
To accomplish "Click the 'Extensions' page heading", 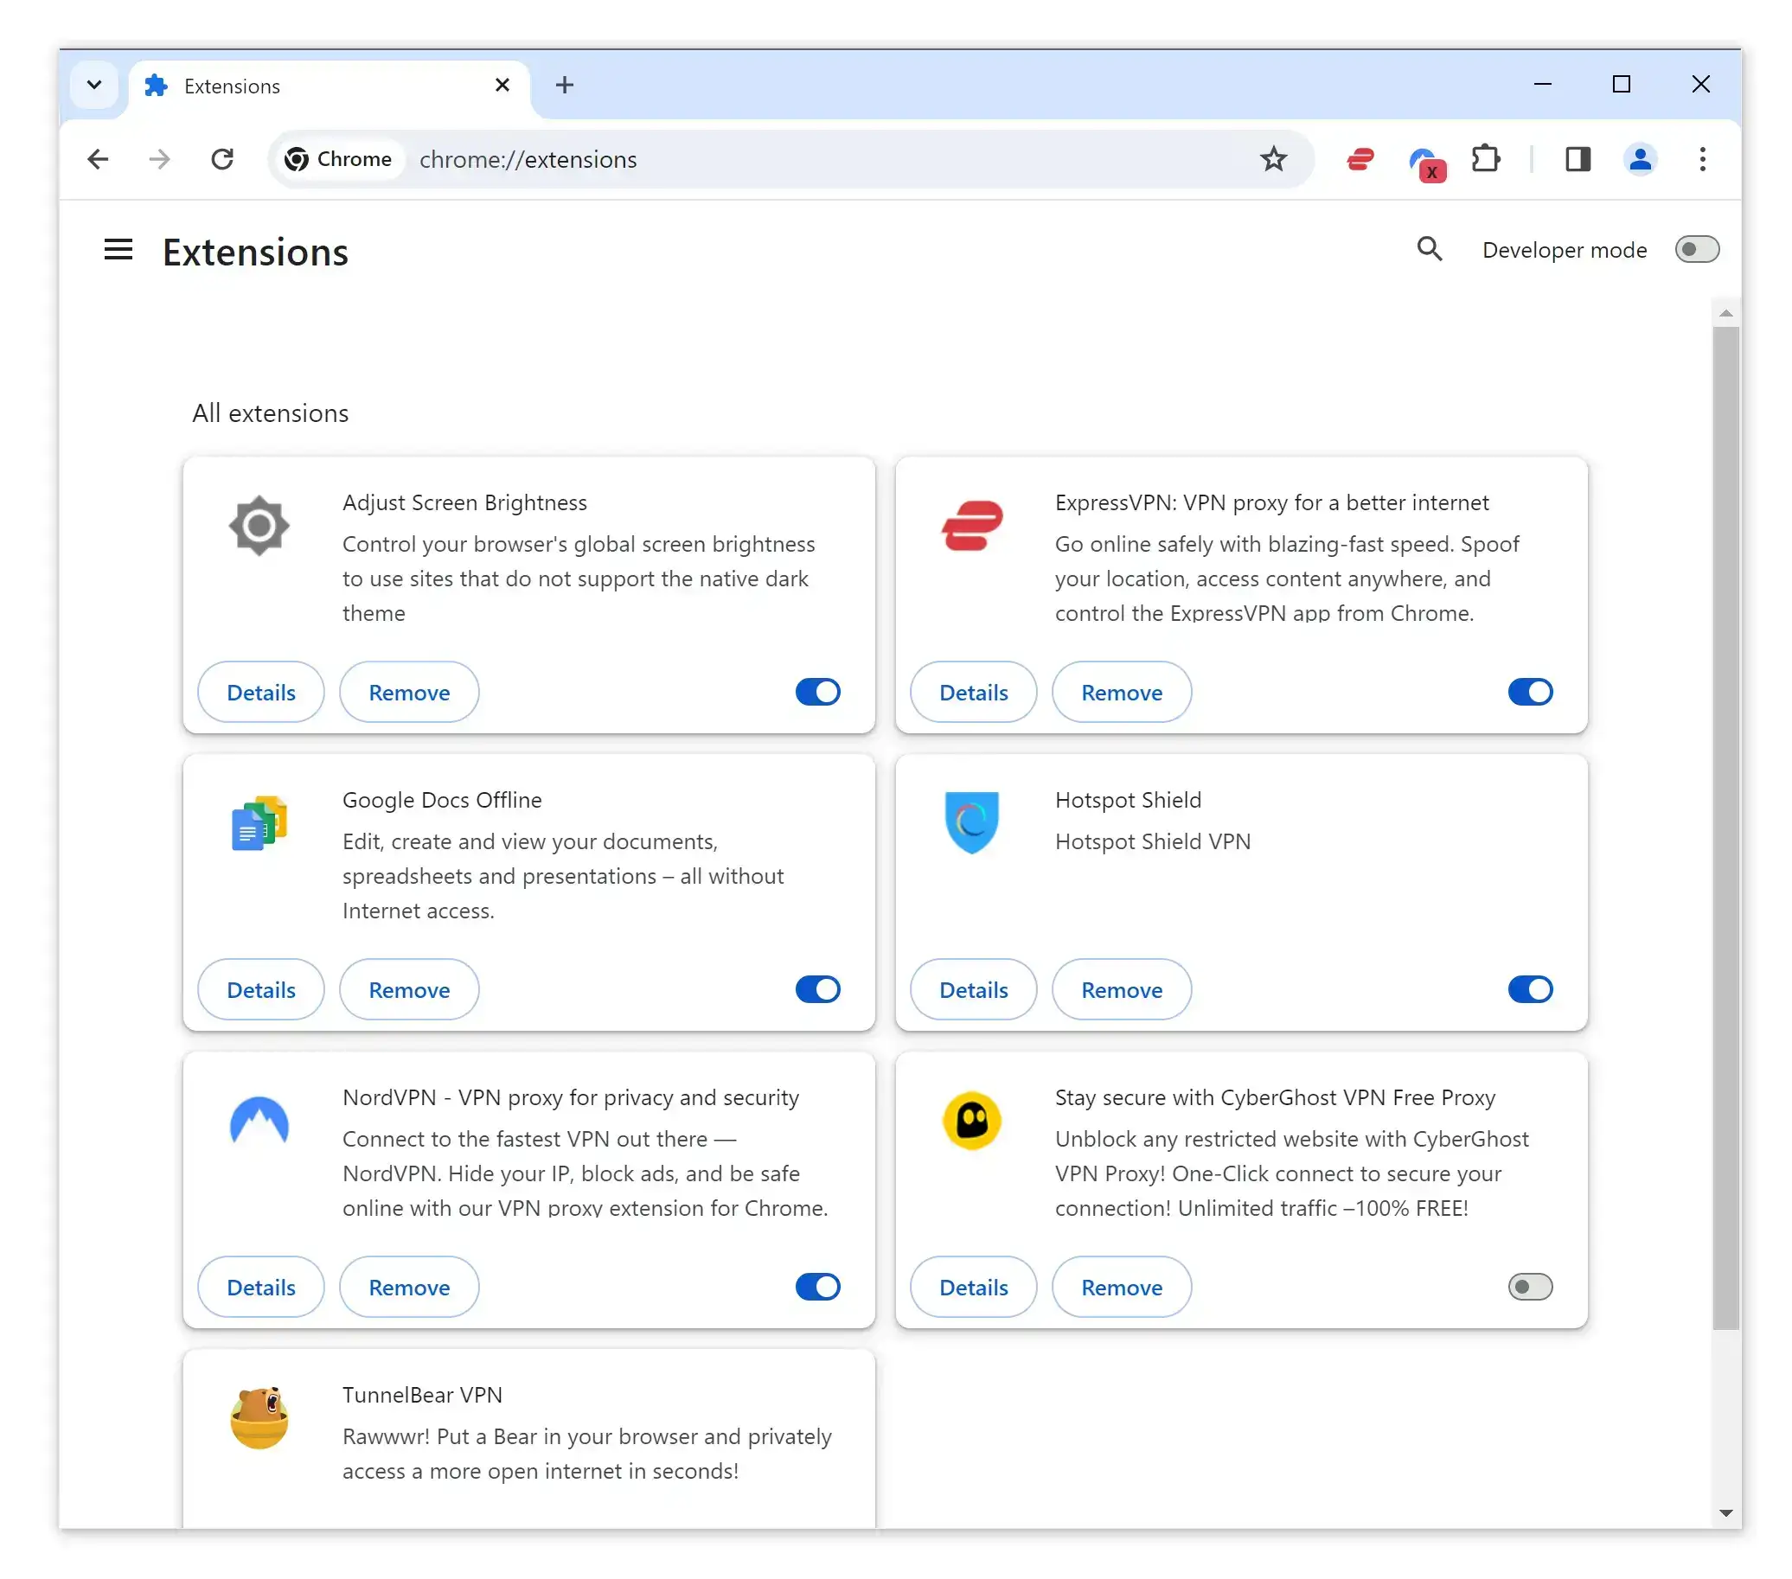I will 255,252.
